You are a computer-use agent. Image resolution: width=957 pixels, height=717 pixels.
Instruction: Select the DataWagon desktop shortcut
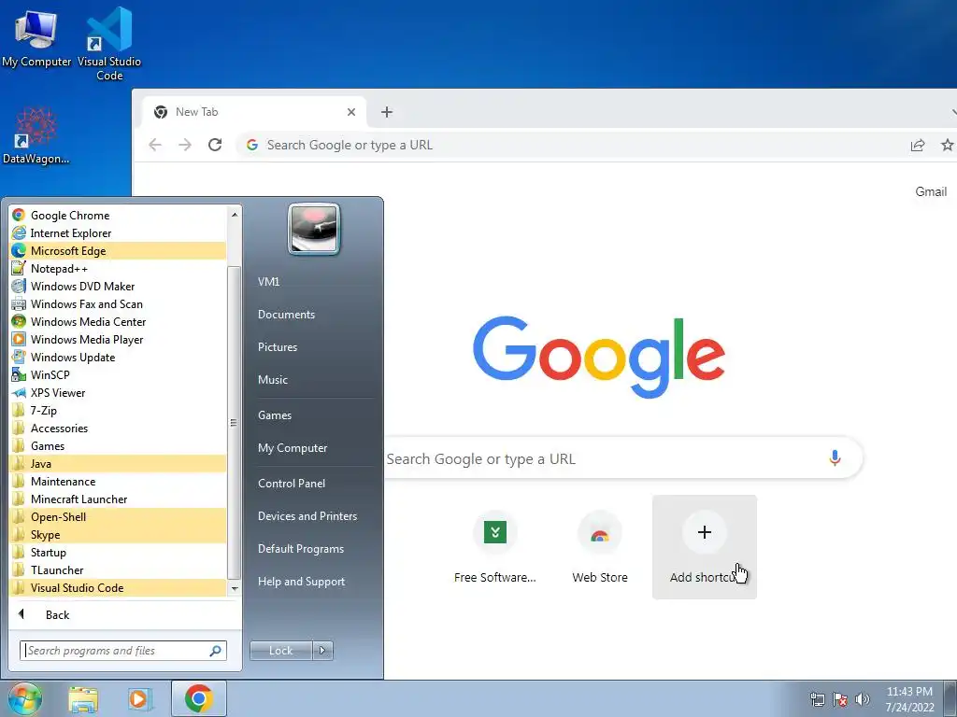point(36,136)
